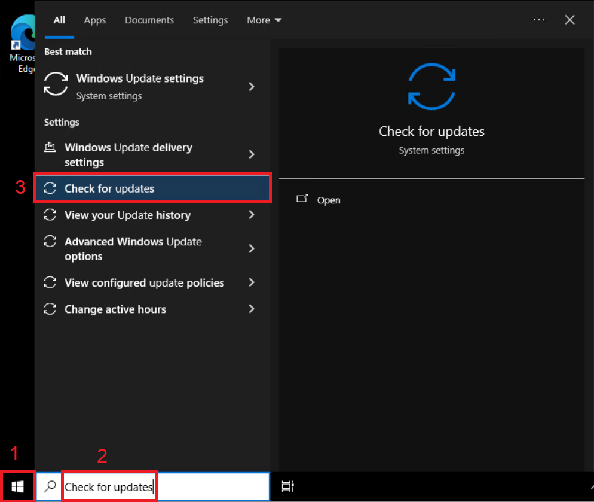594x502 pixels.
Task: Select the search magnifier icon
Action: coord(50,486)
